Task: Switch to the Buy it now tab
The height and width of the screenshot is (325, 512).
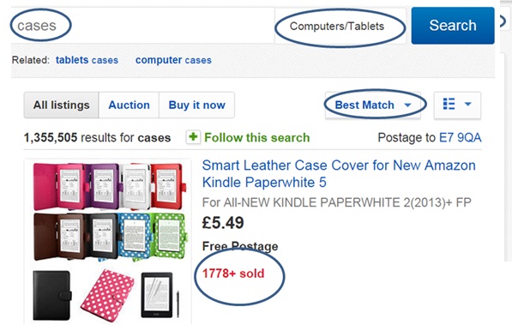Action: [196, 105]
